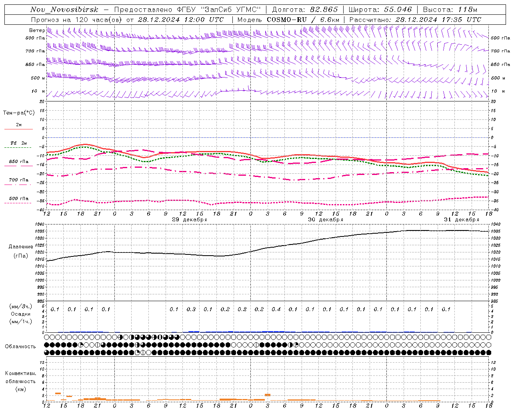Click the 'Высота: 118м' elevation text
Viewport: 512px width, 409px height.
[x=450, y=10]
